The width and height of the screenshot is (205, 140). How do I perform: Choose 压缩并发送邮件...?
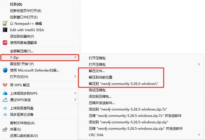102,103
